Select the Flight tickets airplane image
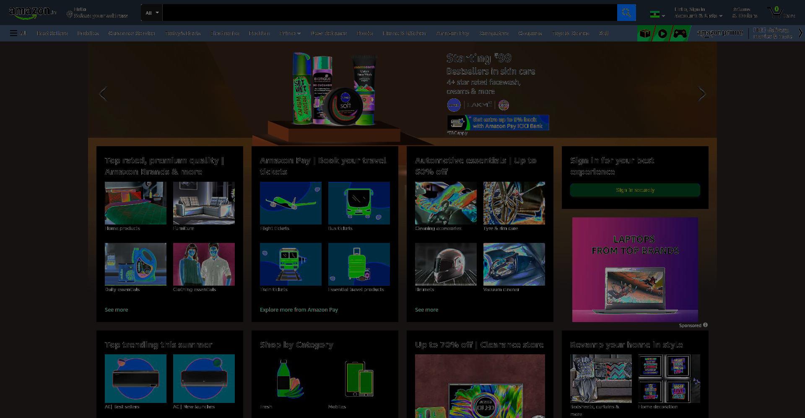This screenshot has height=418, width=805. 291,203
